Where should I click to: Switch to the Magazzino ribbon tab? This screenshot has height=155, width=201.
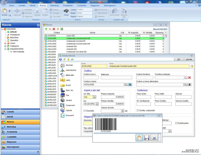point(94,5)
